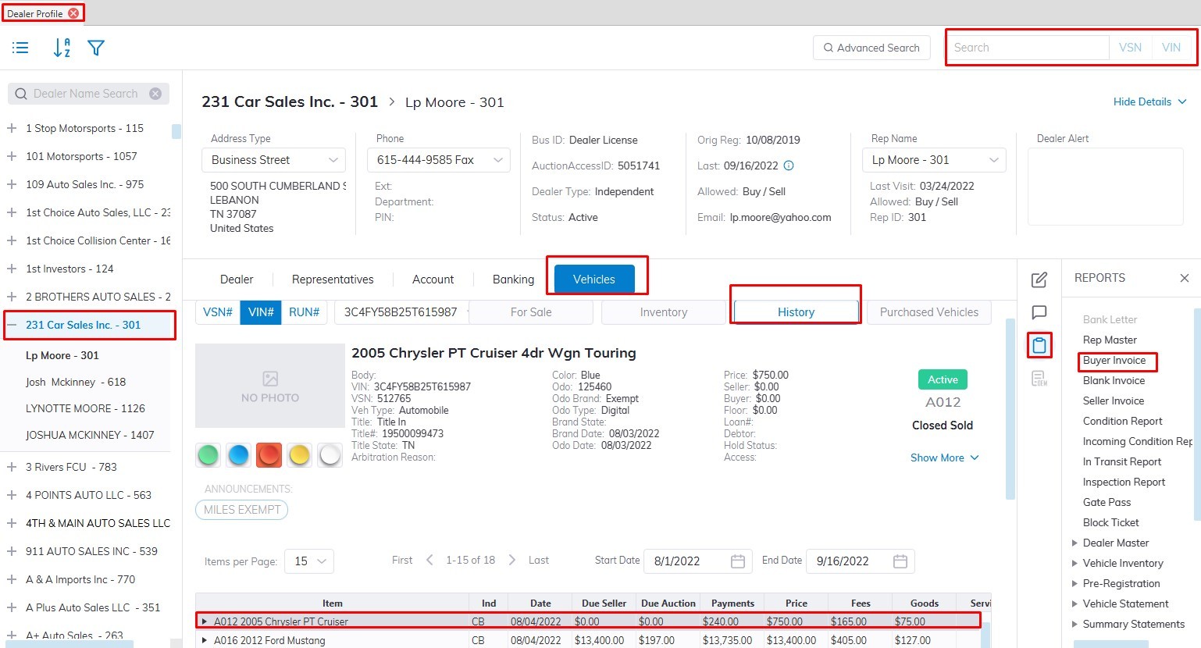This screenshot has width=1201, height=648.
Task: Switch to the Banking tab
Action: [x=513, y=279]
